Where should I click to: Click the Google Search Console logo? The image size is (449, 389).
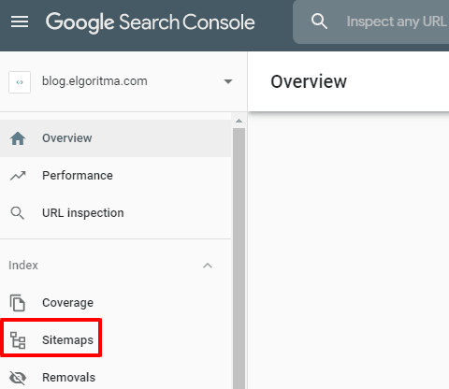click(x=151, y=22)
